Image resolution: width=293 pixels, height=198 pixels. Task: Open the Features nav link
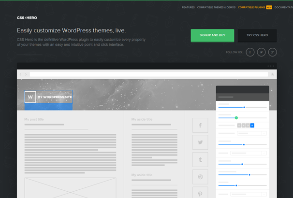[x=188, y=7]
